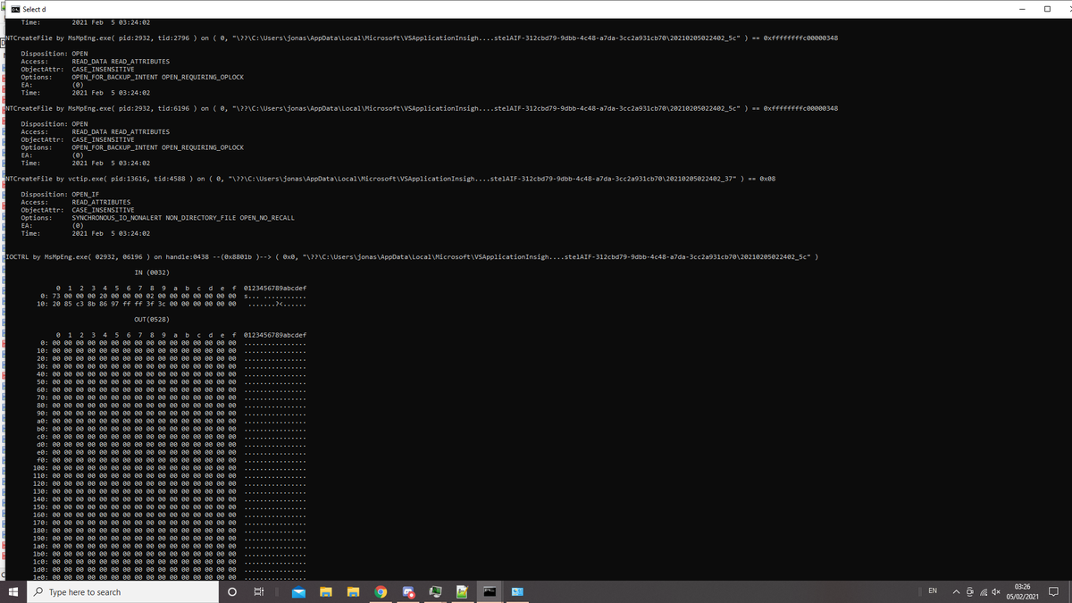The height and width of the screenshot is (603, 1072).
Task: Show hidden system tray icons
Action: coord(956,591)
